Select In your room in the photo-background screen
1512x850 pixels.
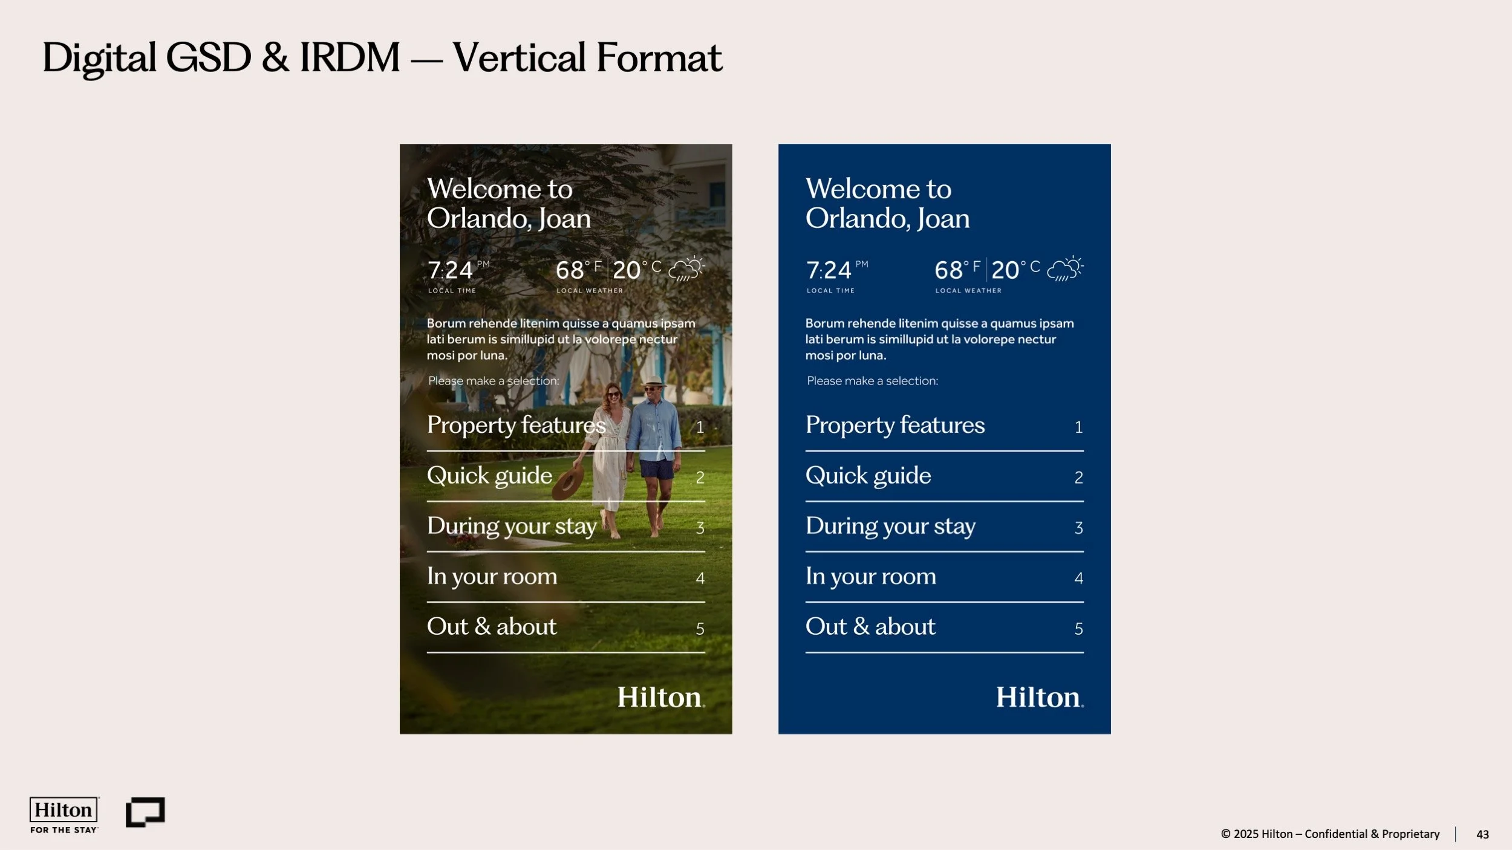click(x=566, y=577)
